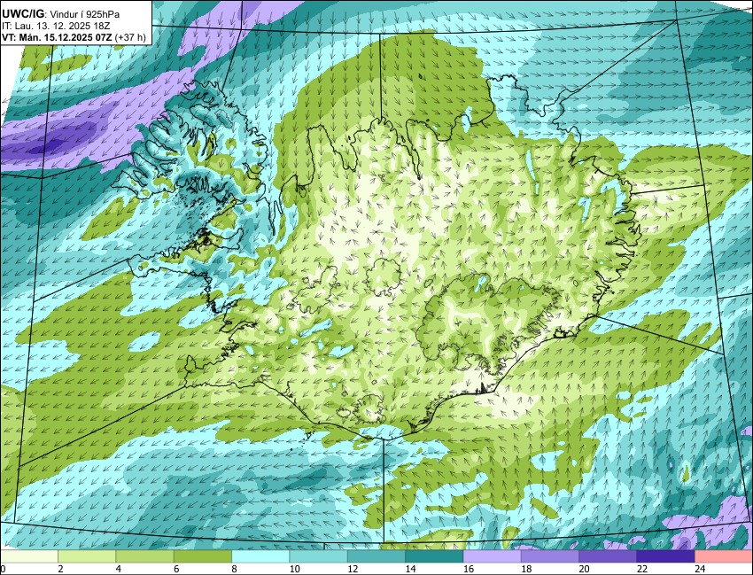This screenshot has height=575, width=753.
Task: Click the dark indigo 22–24 legend swatch
Action: point(665,556)
